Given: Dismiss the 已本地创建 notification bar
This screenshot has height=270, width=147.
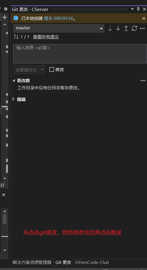Looking at the screenshot, I should [144, 18].
